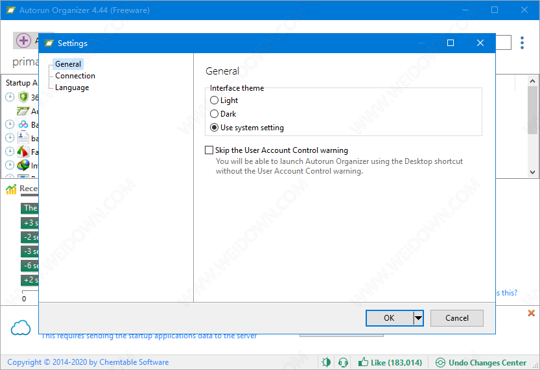Enable Skip the User Account Control warning
This screenshot has width=540, height=370.
(276, 150)
